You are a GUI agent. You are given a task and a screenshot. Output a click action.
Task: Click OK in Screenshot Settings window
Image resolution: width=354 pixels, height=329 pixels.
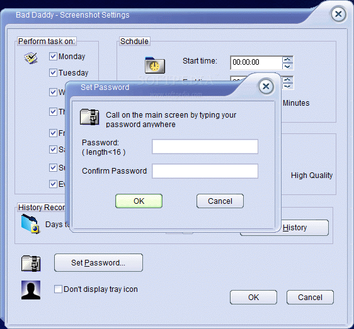pos(254,297)
